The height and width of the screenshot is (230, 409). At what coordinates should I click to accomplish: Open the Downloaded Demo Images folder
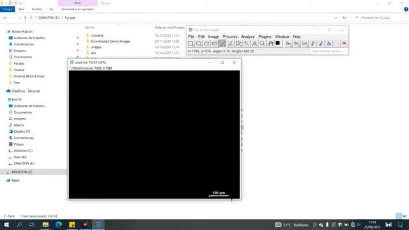click(x=111, y=41)
